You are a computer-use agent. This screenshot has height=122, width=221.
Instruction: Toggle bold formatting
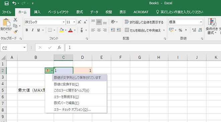click(x=27, y=30)
